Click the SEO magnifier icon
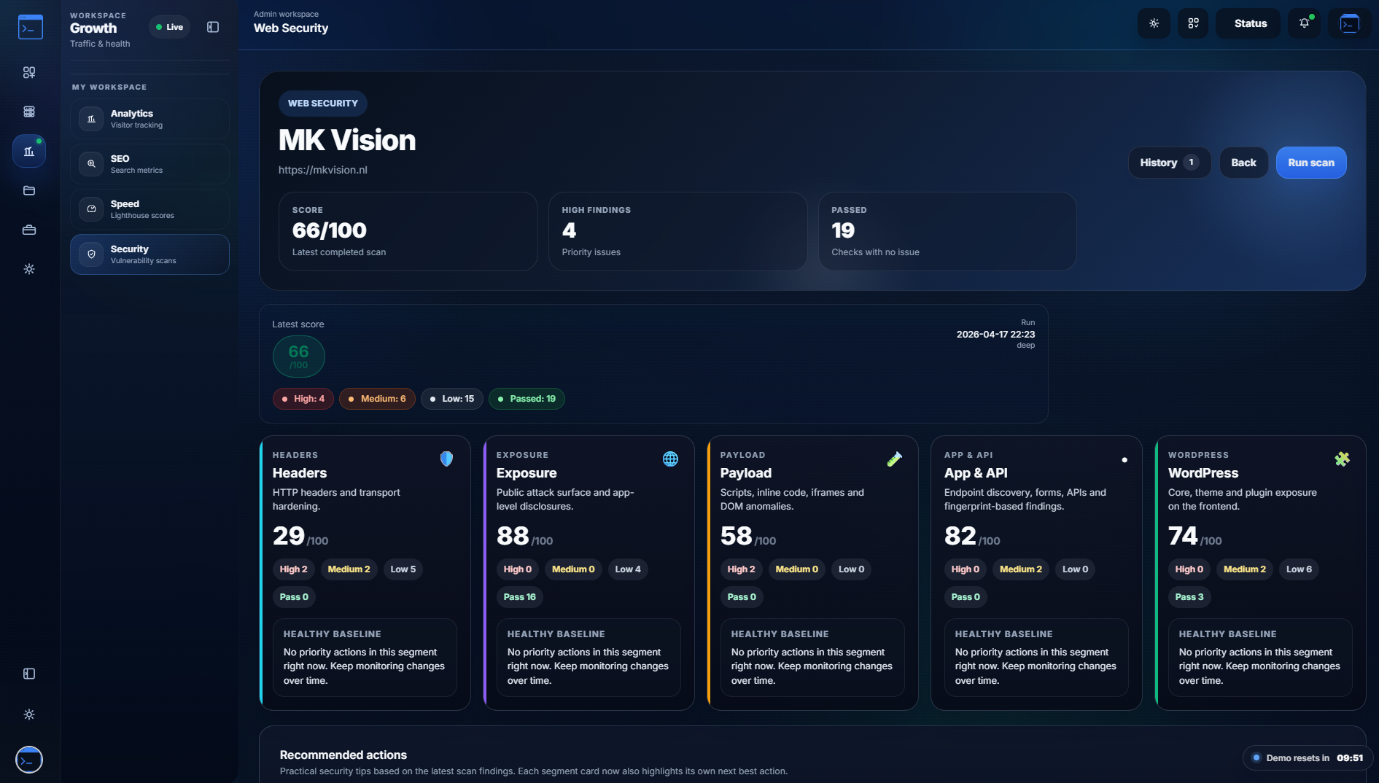This screenshot has height=783, width=1379. [91, 164]
